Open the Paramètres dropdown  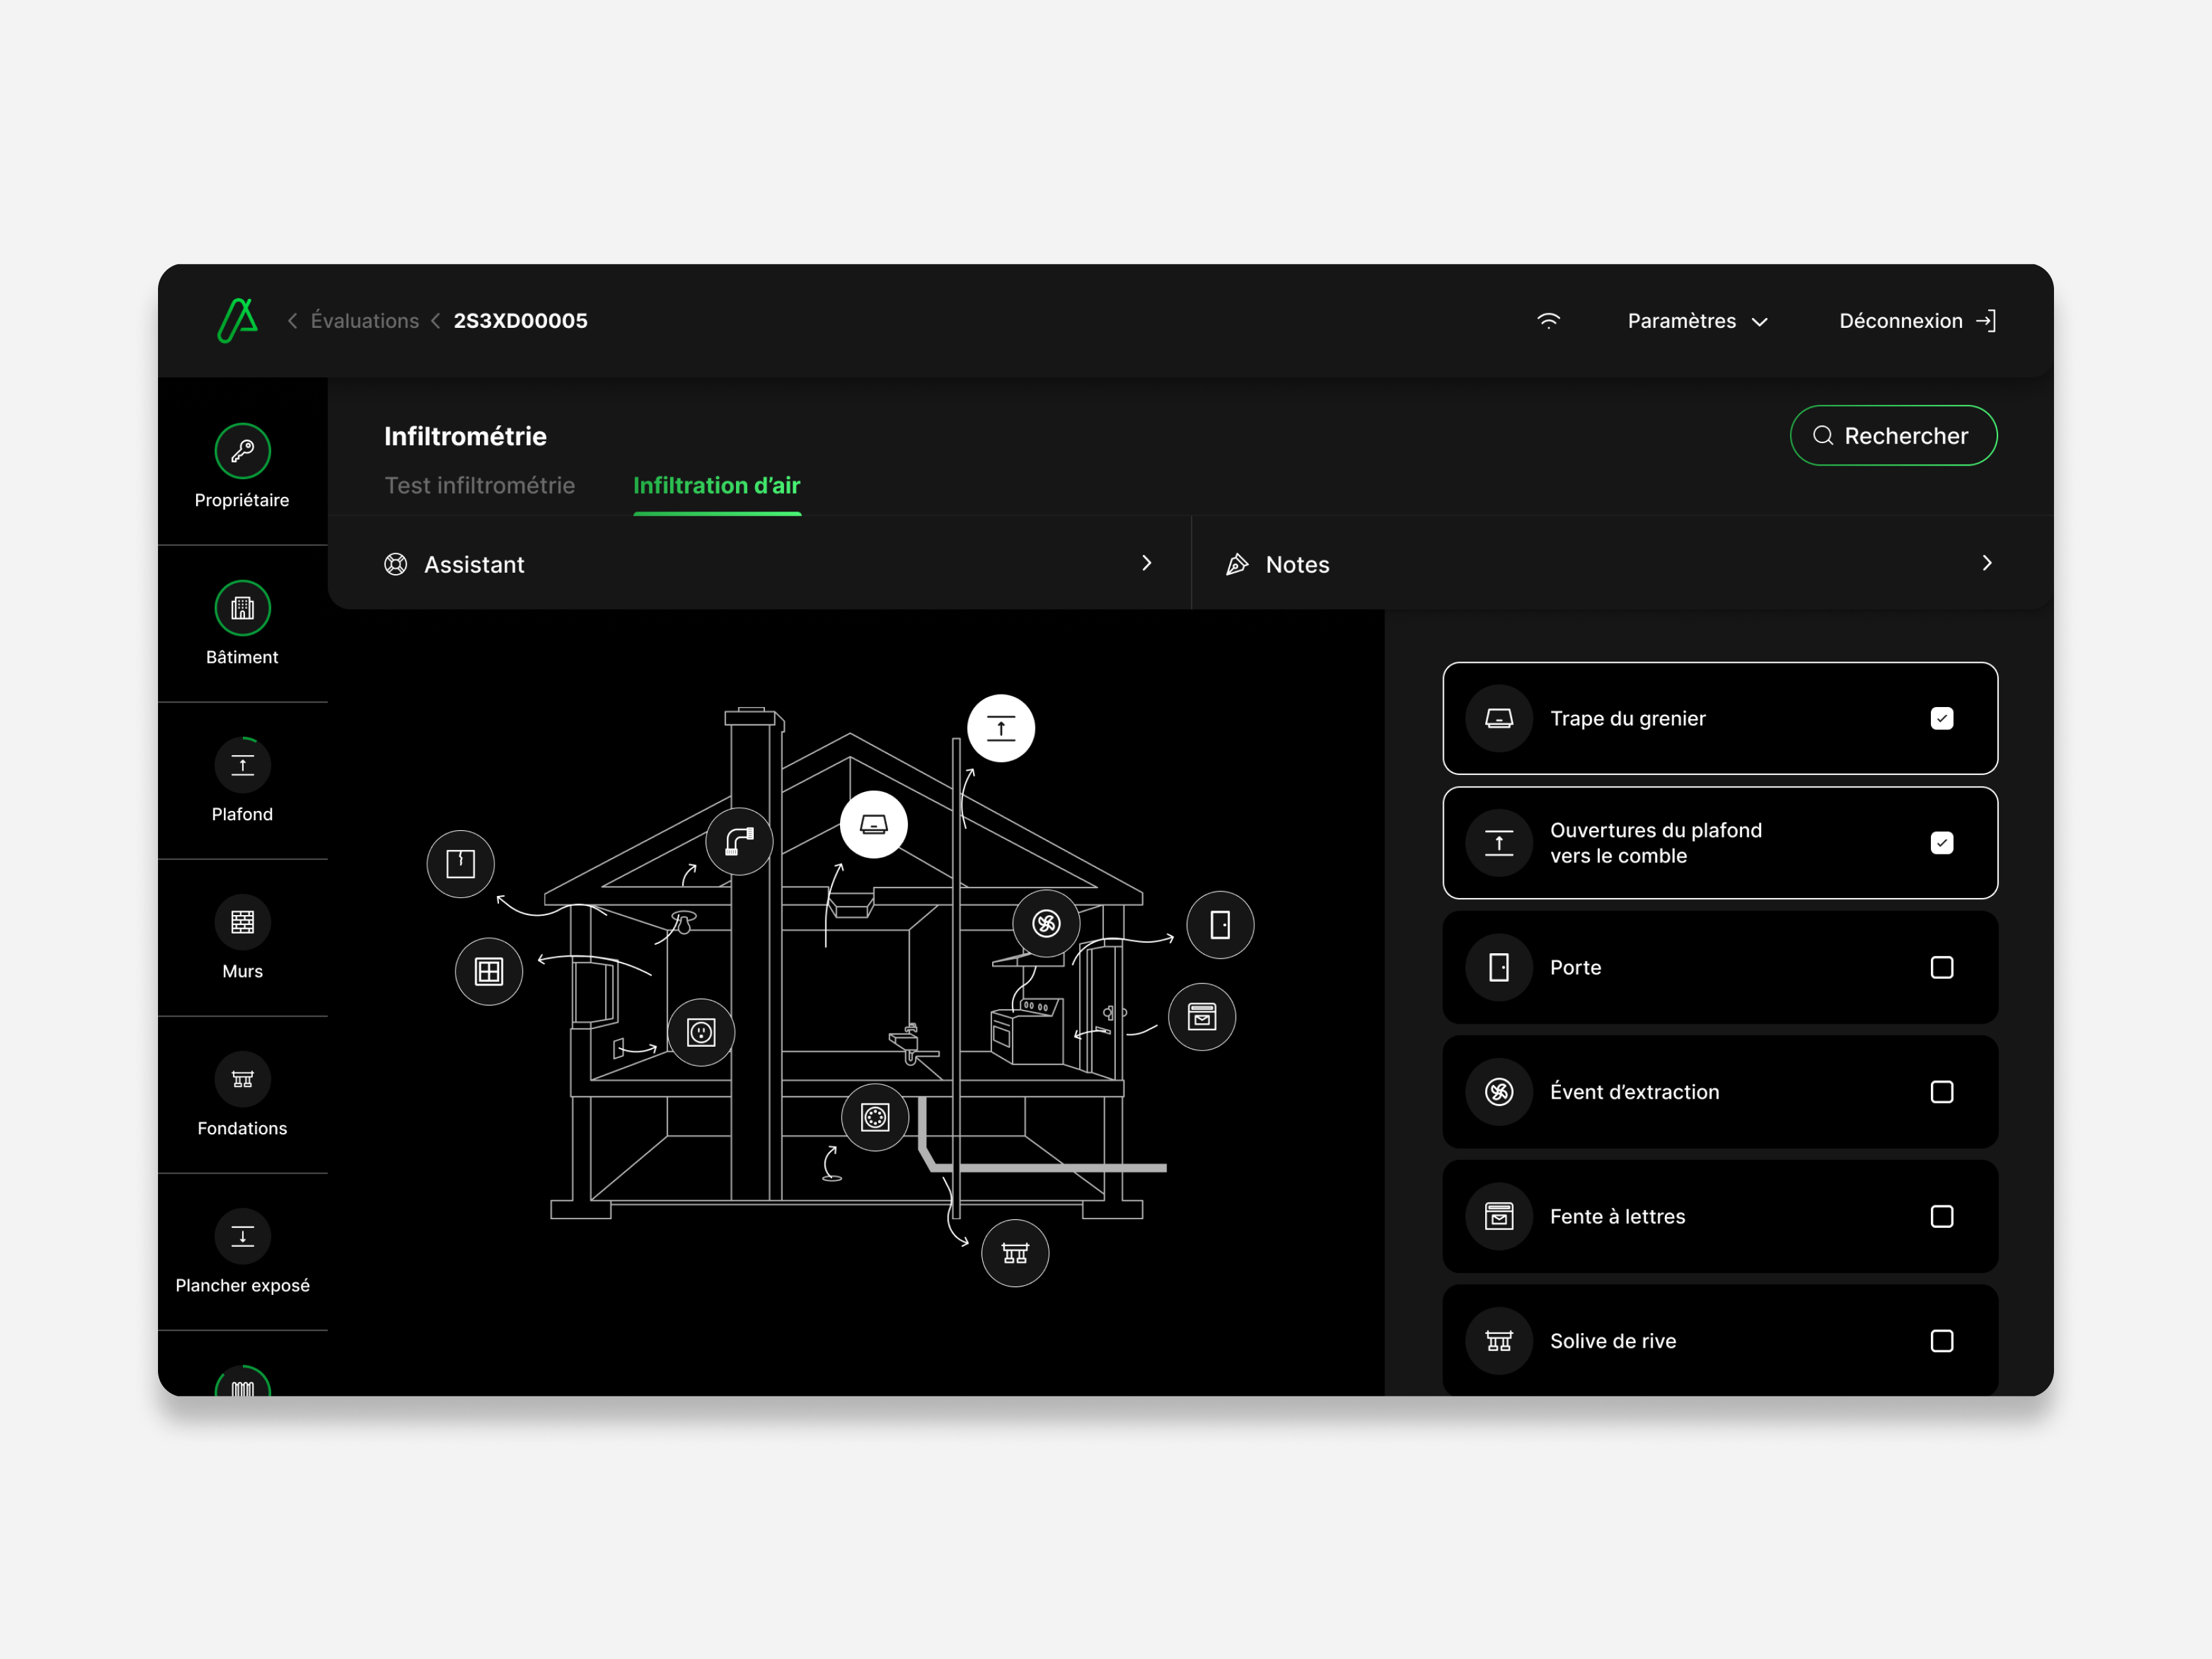(1697, 321)
